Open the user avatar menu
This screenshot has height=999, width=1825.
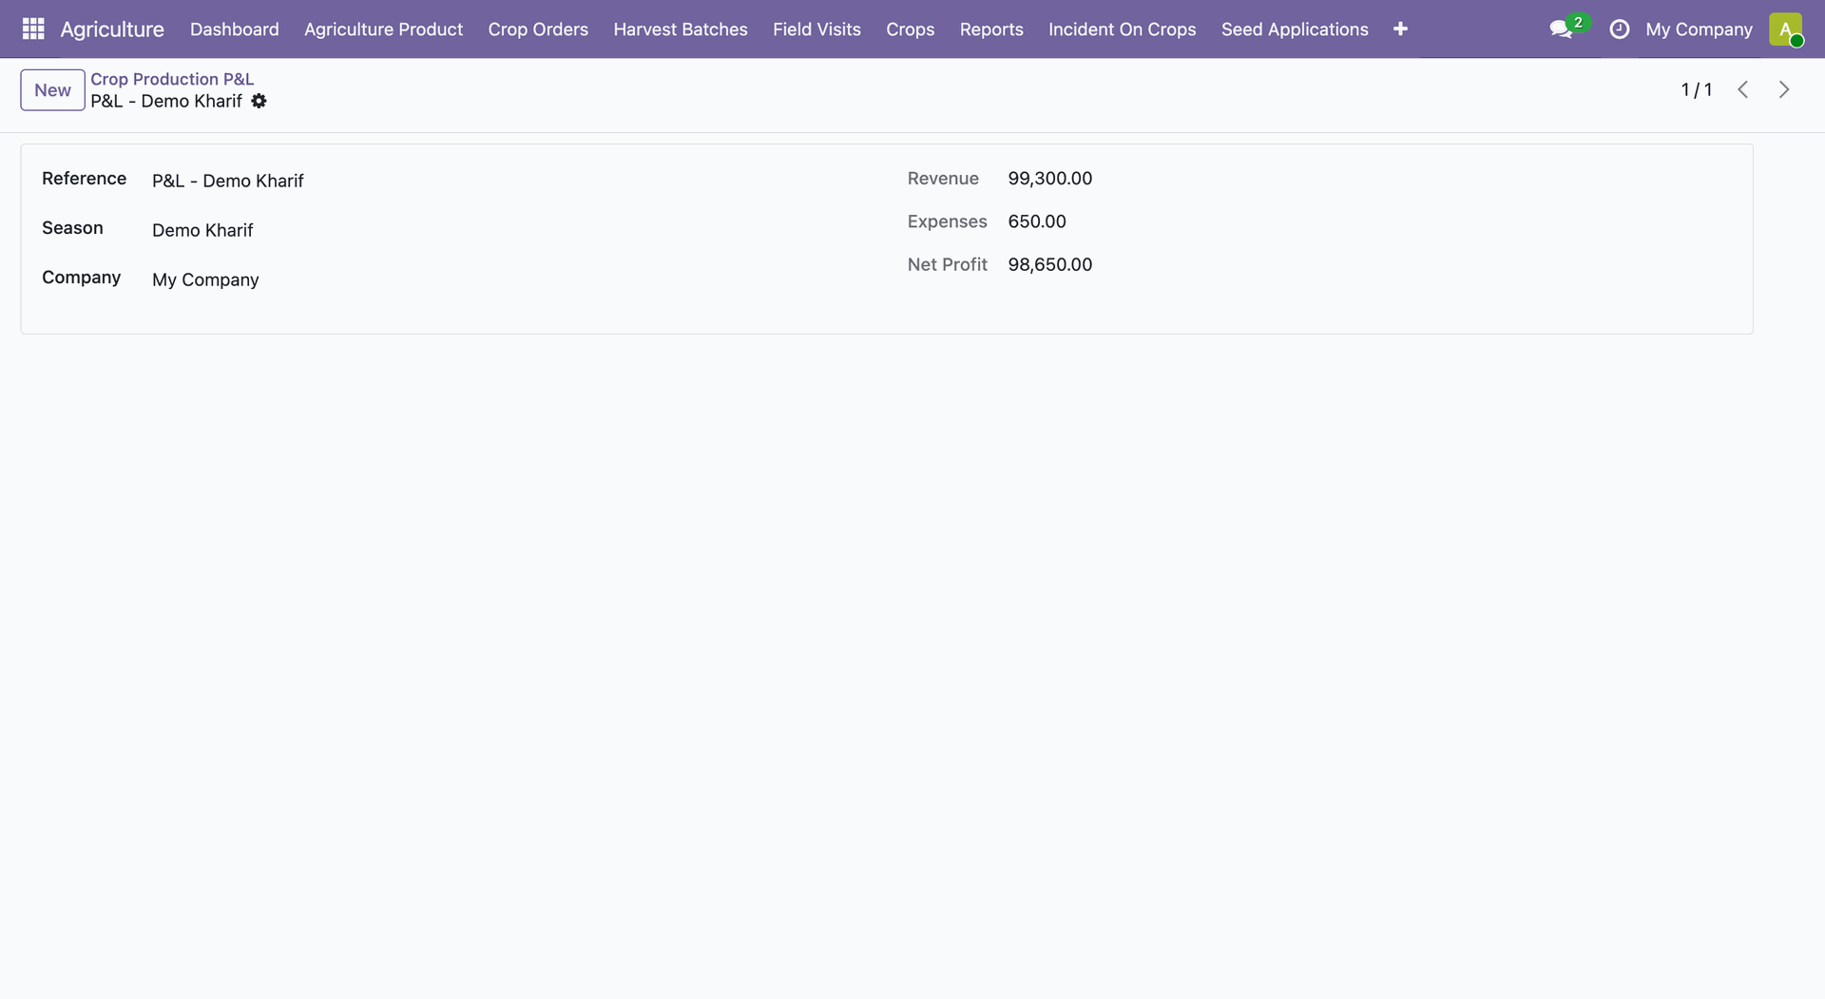(1786, 29)
